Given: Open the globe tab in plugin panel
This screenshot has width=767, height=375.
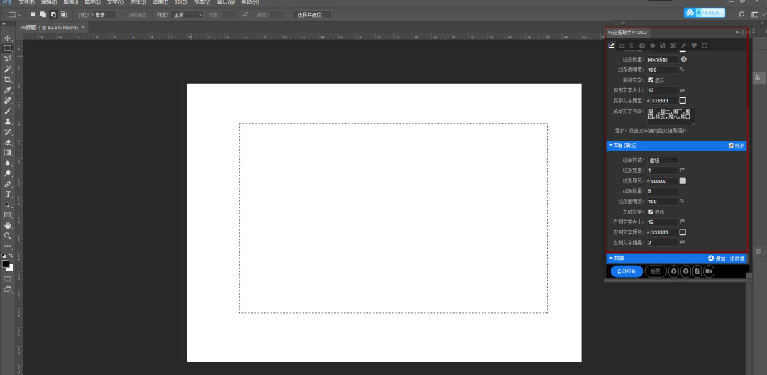Looking at the screenshot, I should pyautogui.click(x=663, y=46).
